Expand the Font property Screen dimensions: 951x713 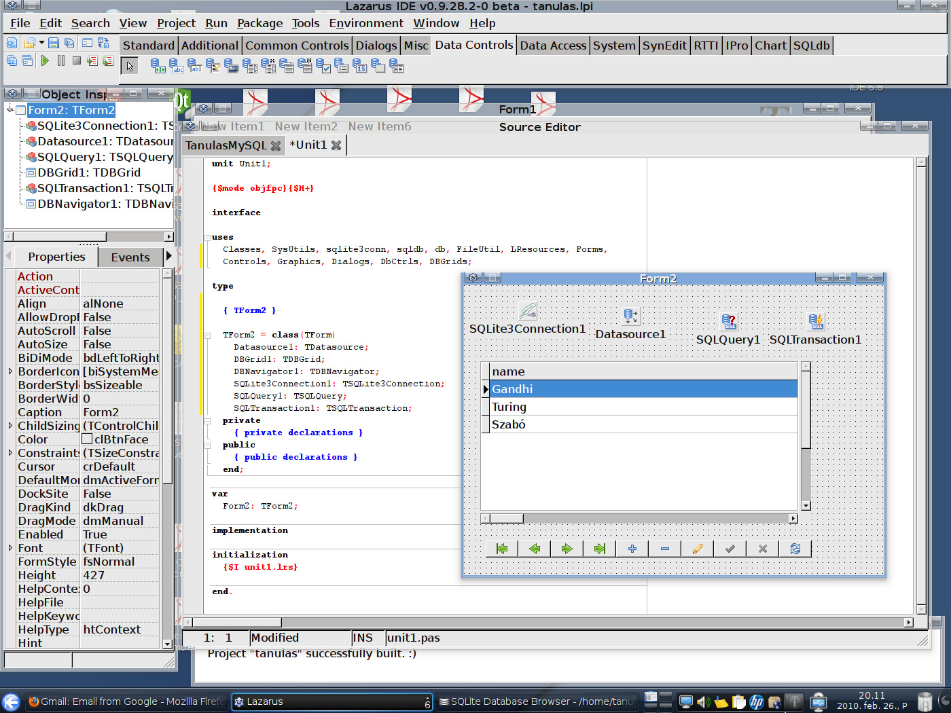coord(10,548)
